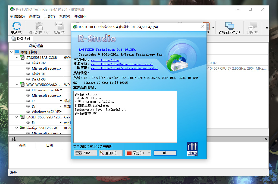Open dropdown arrow for EFI system partition

[x=61, y=90]
